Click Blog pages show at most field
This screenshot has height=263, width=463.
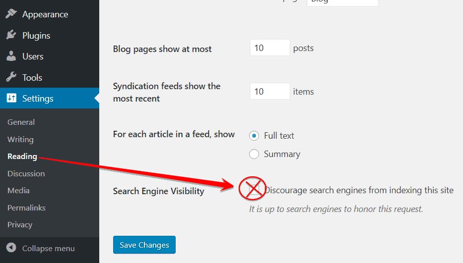click(x=269, y=48)
